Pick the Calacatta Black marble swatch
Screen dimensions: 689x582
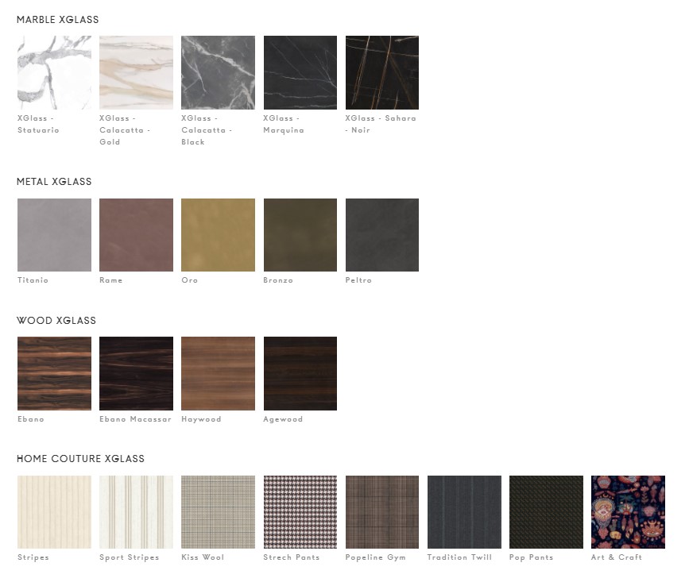pyautogui.click(x=218, y=72)
